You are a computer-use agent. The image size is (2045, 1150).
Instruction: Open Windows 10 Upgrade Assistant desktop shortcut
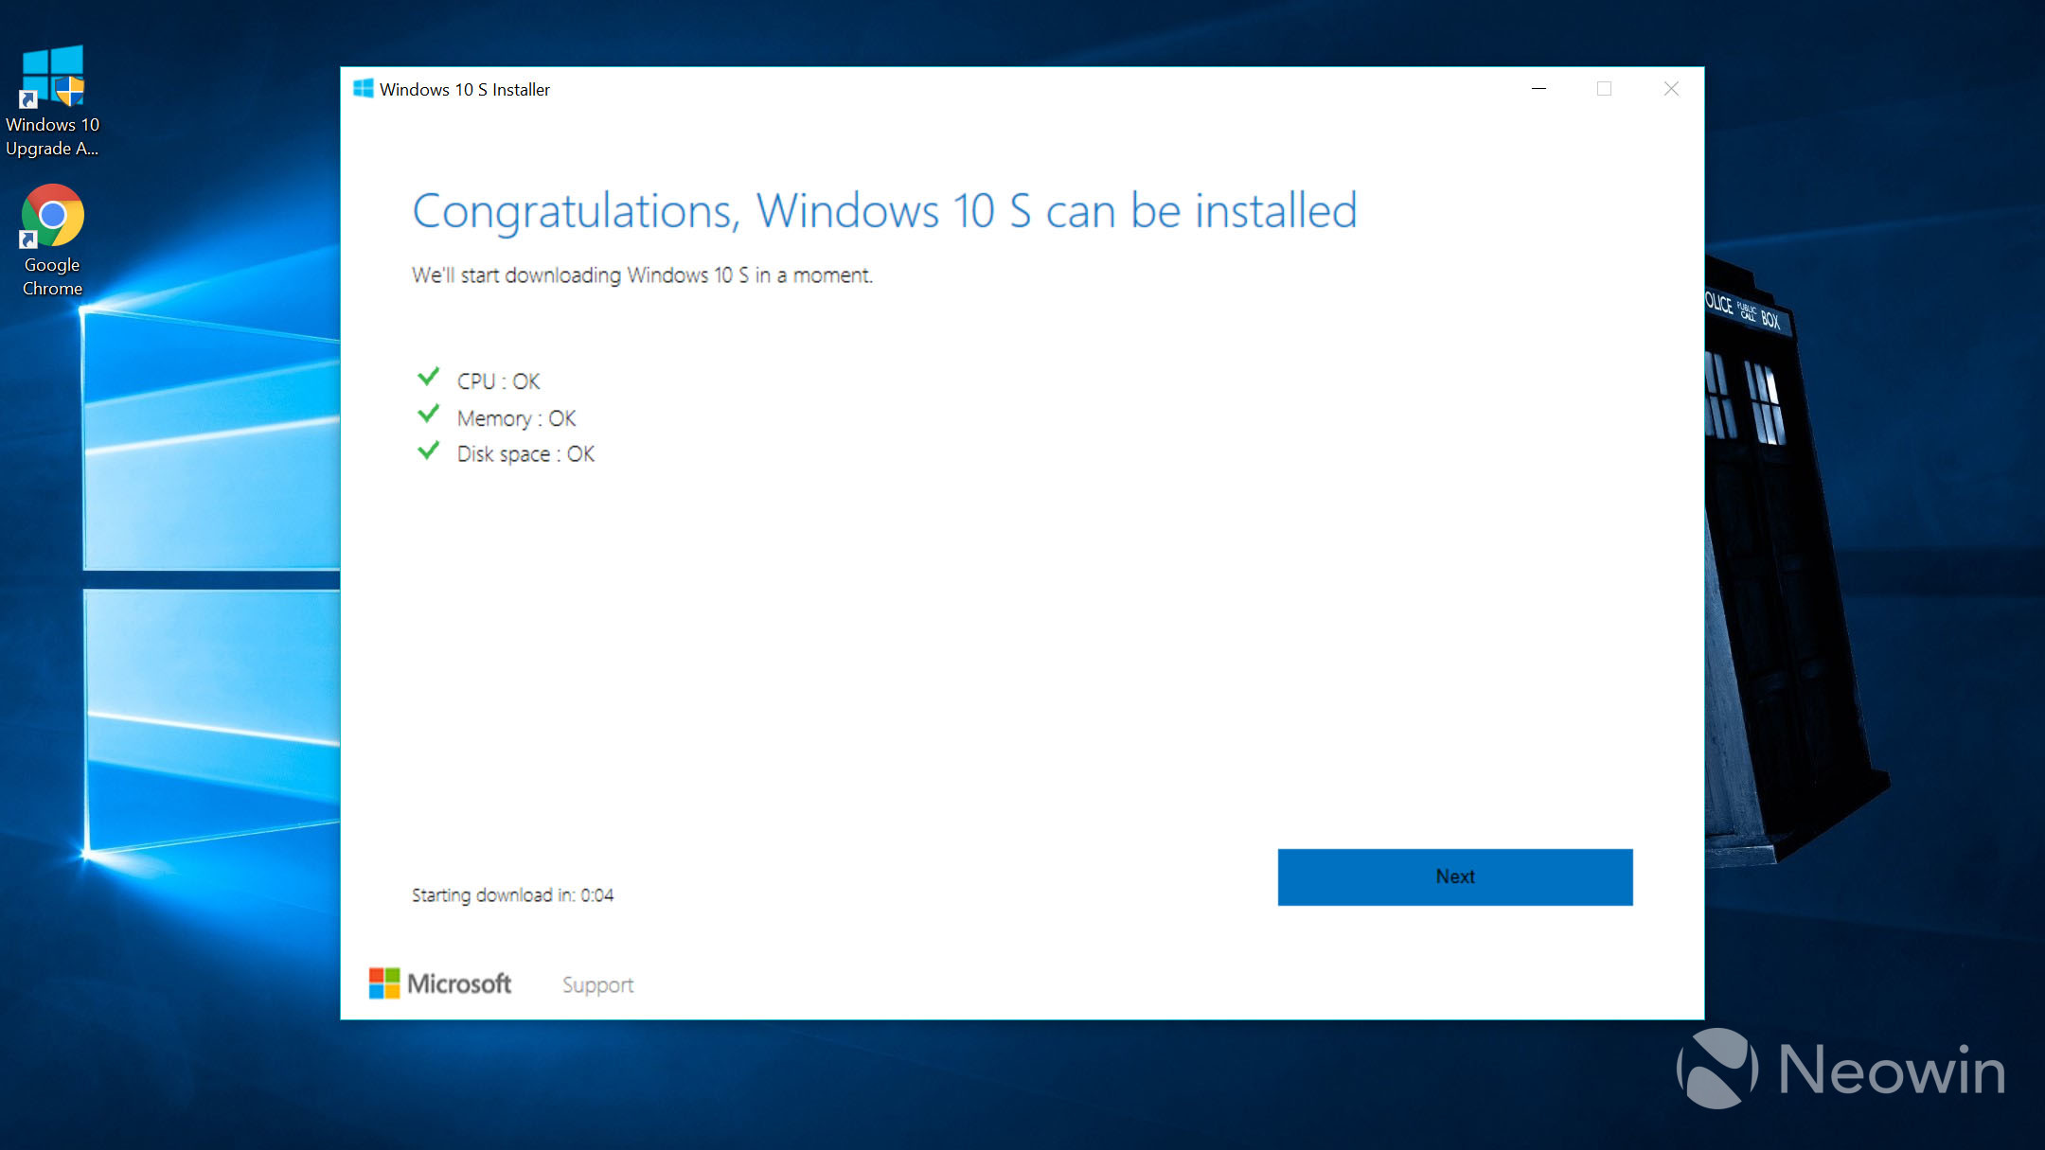pos(52,78)
